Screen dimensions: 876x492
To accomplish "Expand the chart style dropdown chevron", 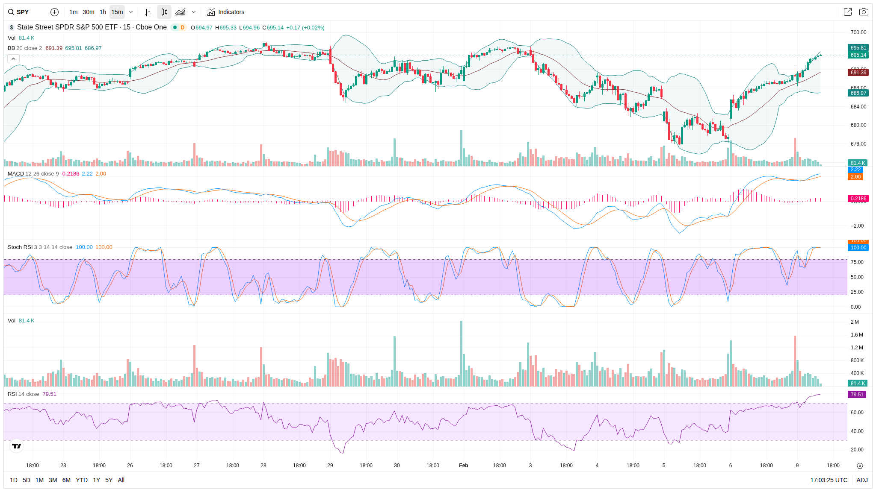I will click(x=194, y=12).
